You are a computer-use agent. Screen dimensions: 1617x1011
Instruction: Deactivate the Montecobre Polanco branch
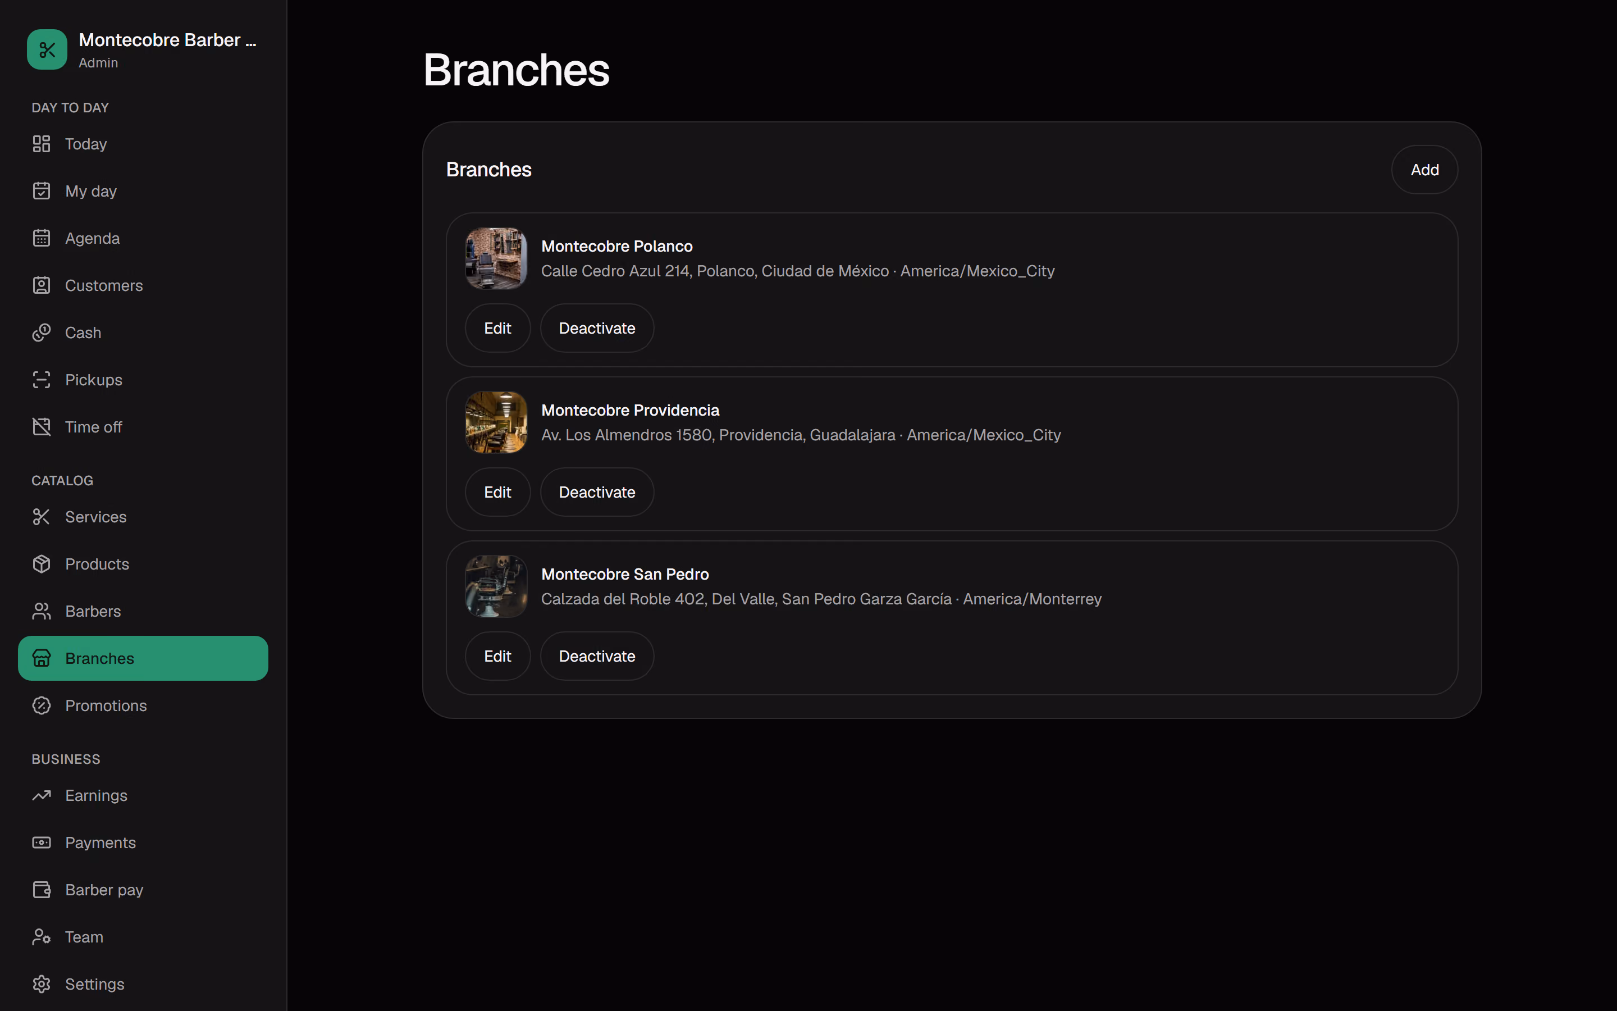coord(597,329)
